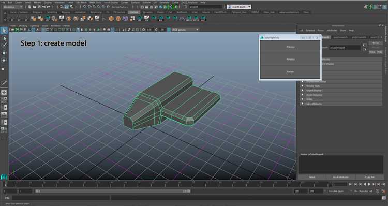This screenshot has height=206, width=388.
Task: Click the orange polygon cube shelf icon
Action: click(x=111, y=18)
